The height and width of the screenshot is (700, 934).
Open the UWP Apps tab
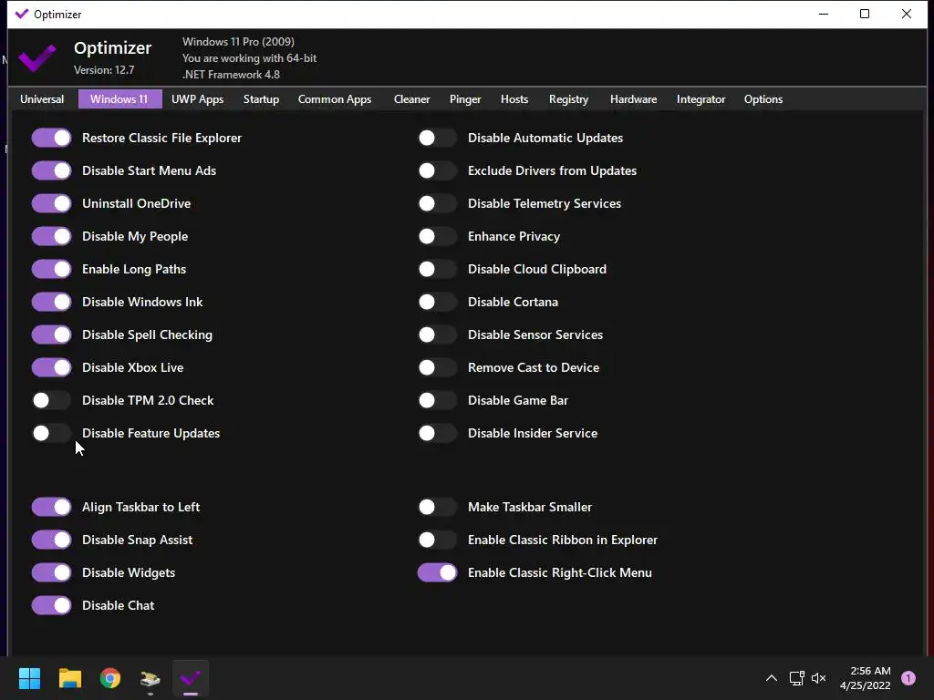pos(197,98)
